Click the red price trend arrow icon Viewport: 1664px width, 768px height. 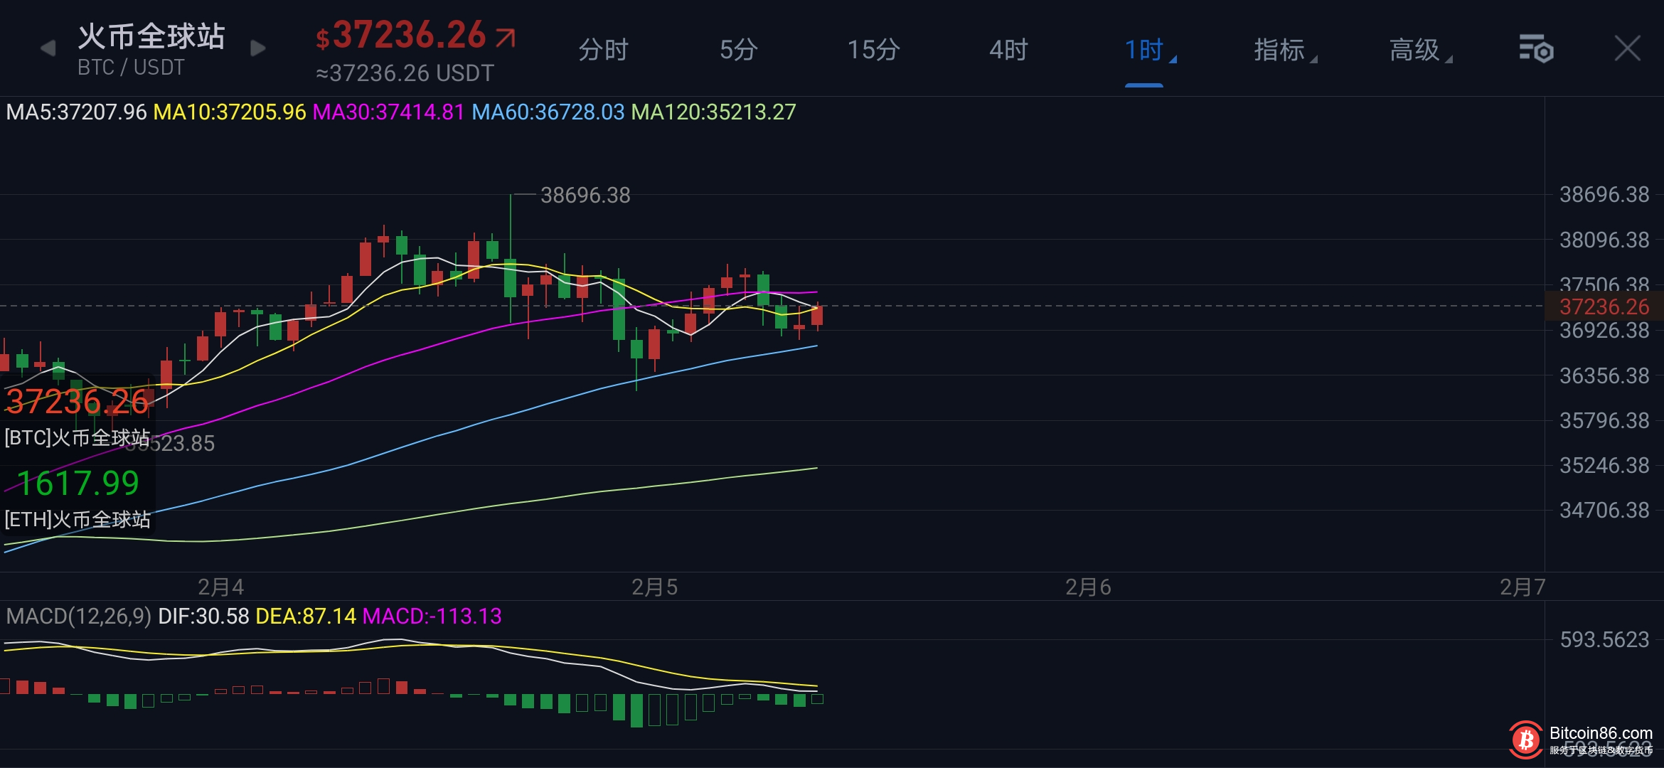(506, 37)
